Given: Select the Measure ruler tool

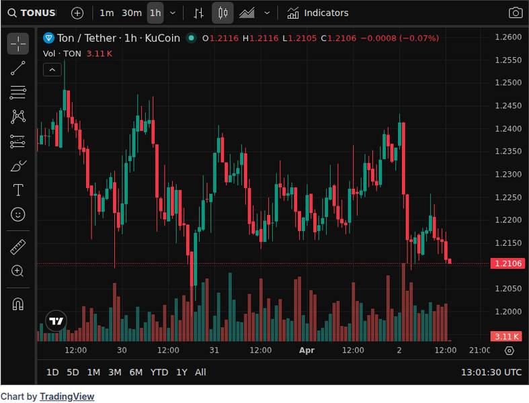Looking at the screenshot, I should 18,247.
